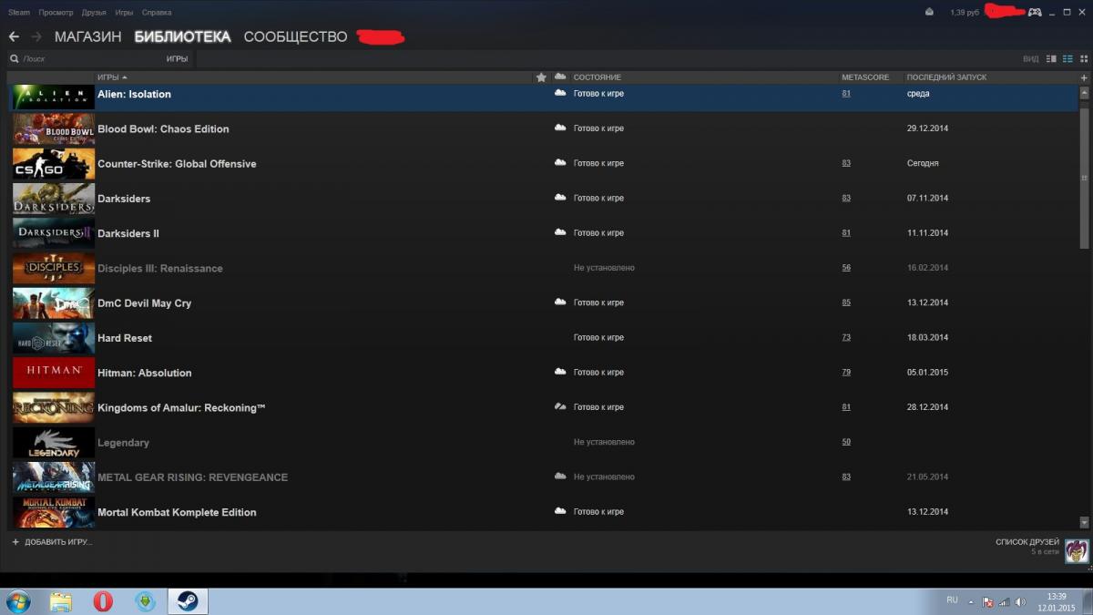Select Legendary in the game list
Screen dimensions: 1093x615
click(123, 443)
